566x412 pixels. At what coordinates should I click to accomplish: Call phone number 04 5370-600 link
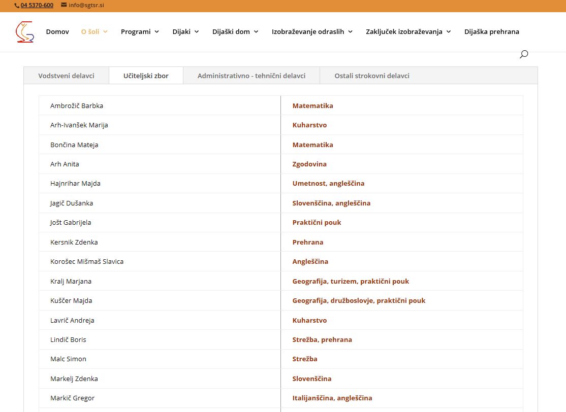pos(37,6)
